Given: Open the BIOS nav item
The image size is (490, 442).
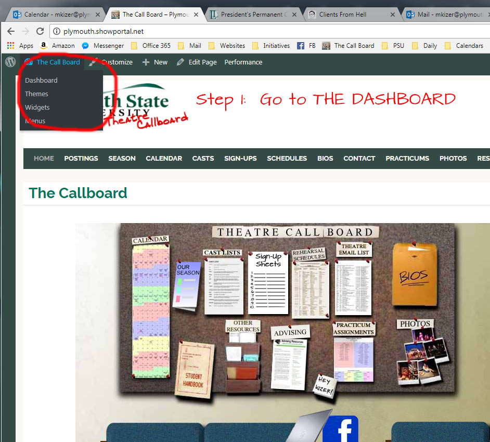Looking at the screenshot, I should [x=325, y=159].
